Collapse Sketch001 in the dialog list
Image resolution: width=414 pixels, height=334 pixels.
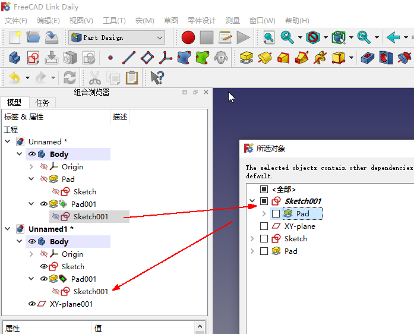pyautogui.click(x=252, y=201)
